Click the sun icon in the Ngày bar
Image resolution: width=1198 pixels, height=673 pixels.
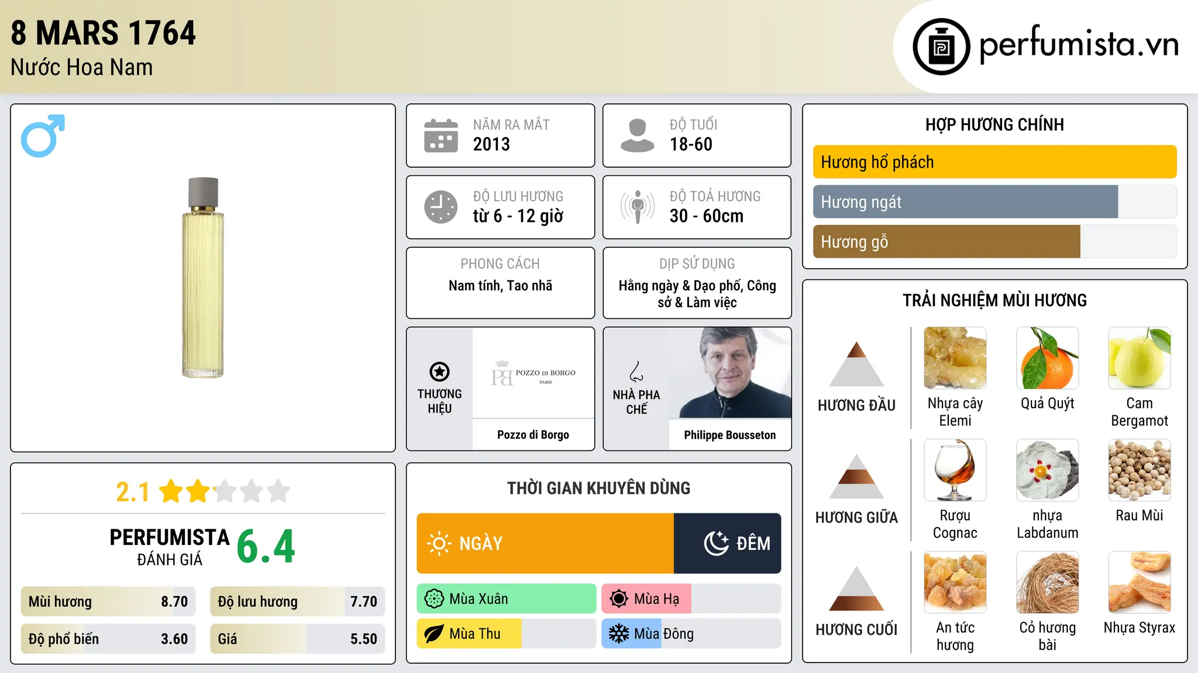(x=439, y=543)
